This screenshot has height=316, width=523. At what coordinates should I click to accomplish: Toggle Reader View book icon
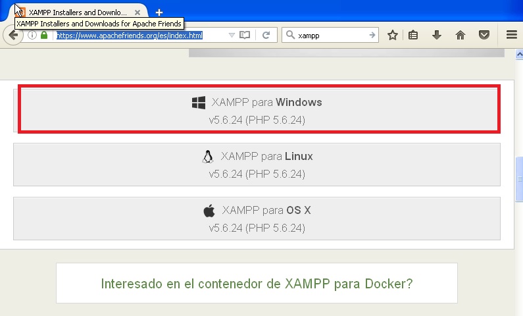(x=245, y=35)
